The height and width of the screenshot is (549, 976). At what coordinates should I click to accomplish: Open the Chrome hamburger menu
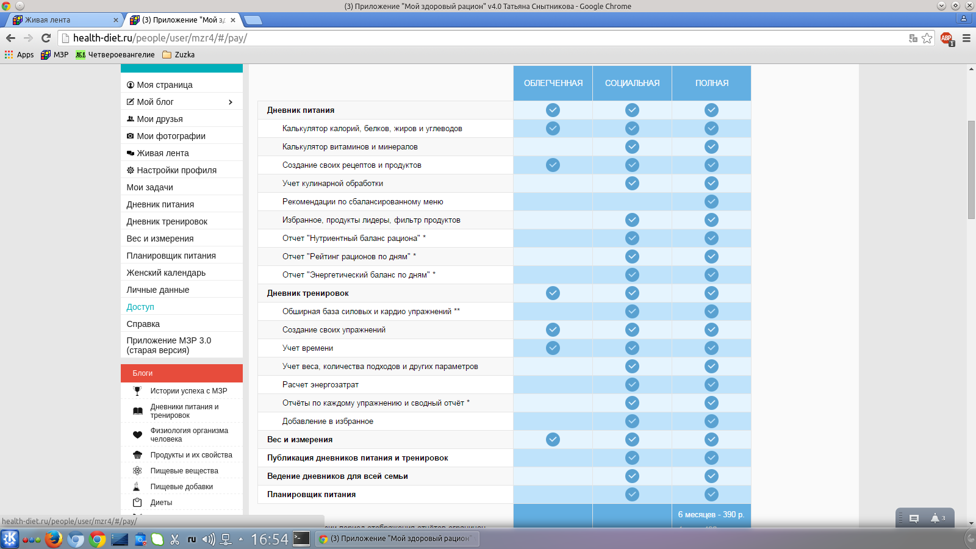tap(966, 38)
